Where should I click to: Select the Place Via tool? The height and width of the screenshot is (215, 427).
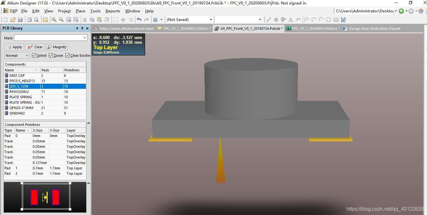click(283, 20)
